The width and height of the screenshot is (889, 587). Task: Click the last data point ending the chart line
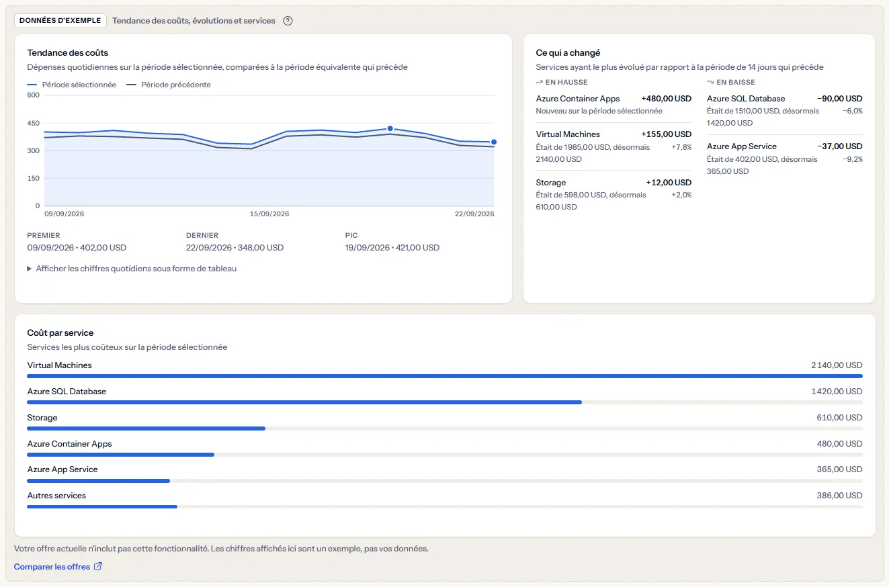(494, 142)
